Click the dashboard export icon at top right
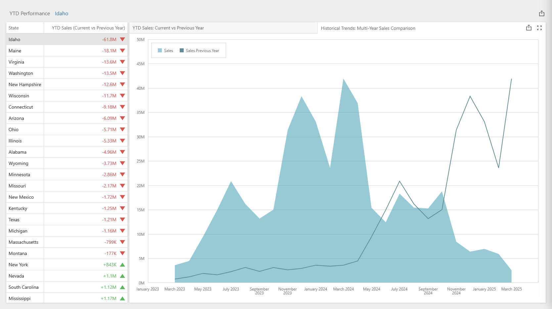This screenshot has height=309, width=552. (x=541, y=13)
